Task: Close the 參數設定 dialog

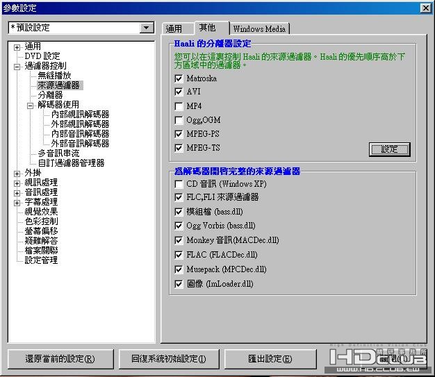Action: coord(425,8)
